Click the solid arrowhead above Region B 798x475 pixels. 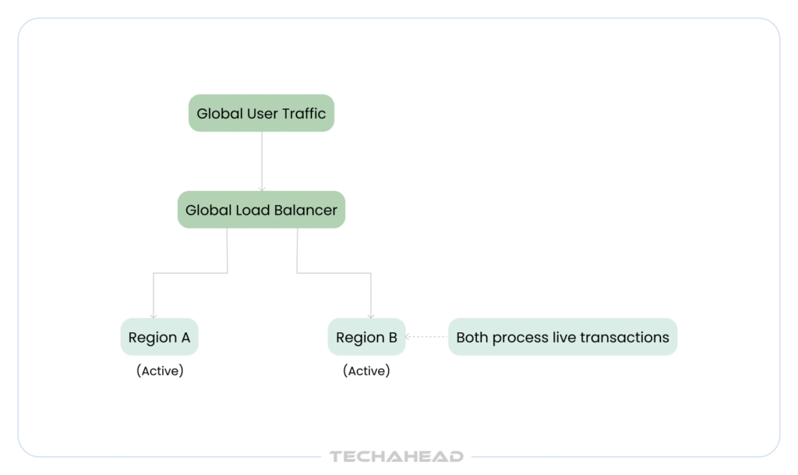point(371,317)
